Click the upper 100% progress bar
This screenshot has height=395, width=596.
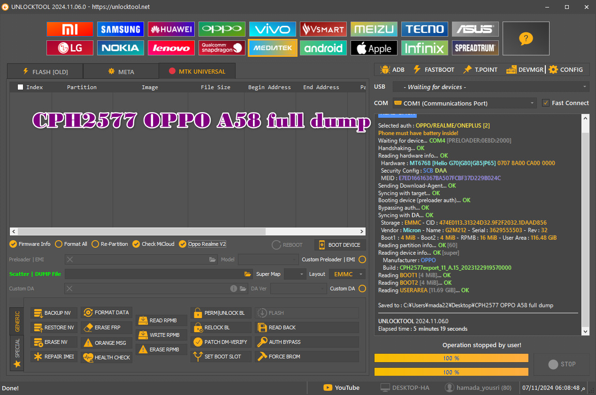tap(451, 358)
